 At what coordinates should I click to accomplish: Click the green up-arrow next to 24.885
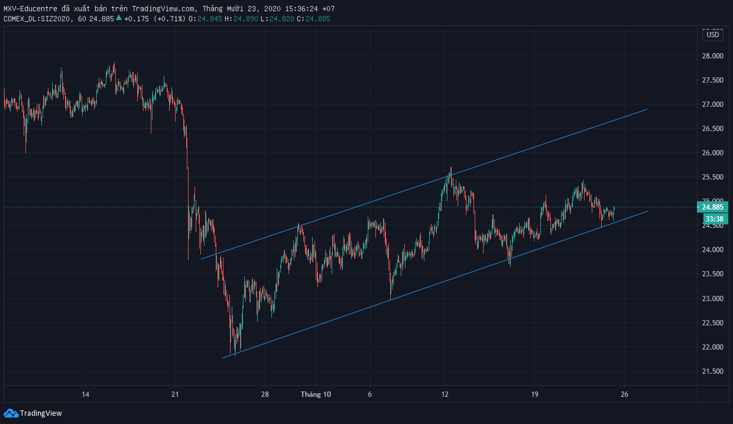click(119, 18)
